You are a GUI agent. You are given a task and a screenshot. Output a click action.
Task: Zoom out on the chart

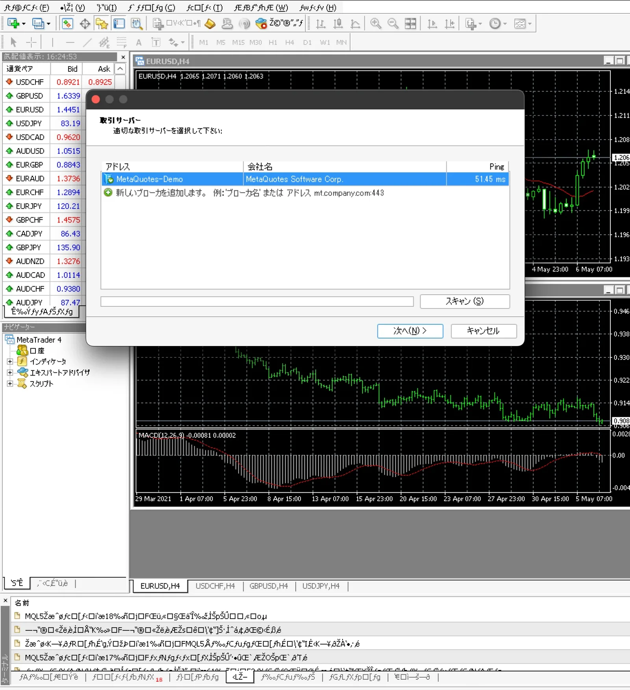pyautogui.click(x=393, y=24)
